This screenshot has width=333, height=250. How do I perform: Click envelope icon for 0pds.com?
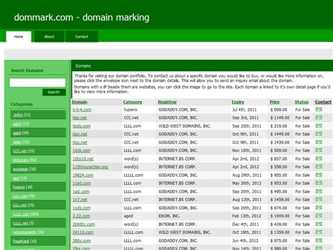tap(319, 126)
